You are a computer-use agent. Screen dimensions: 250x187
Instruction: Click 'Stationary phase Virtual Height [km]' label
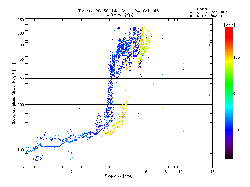(x=13, y=93)
